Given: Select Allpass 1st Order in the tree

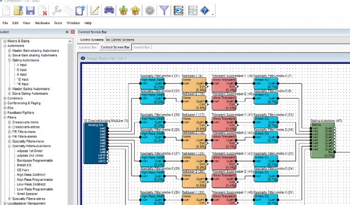Looking at the screenshot, I should [30, 151].
